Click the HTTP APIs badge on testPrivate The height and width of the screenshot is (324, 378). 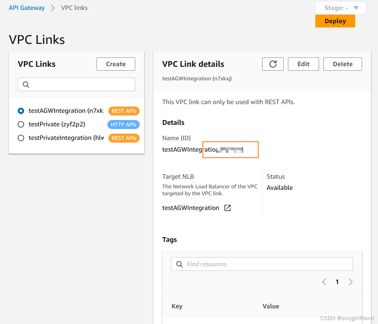point(123,124)
